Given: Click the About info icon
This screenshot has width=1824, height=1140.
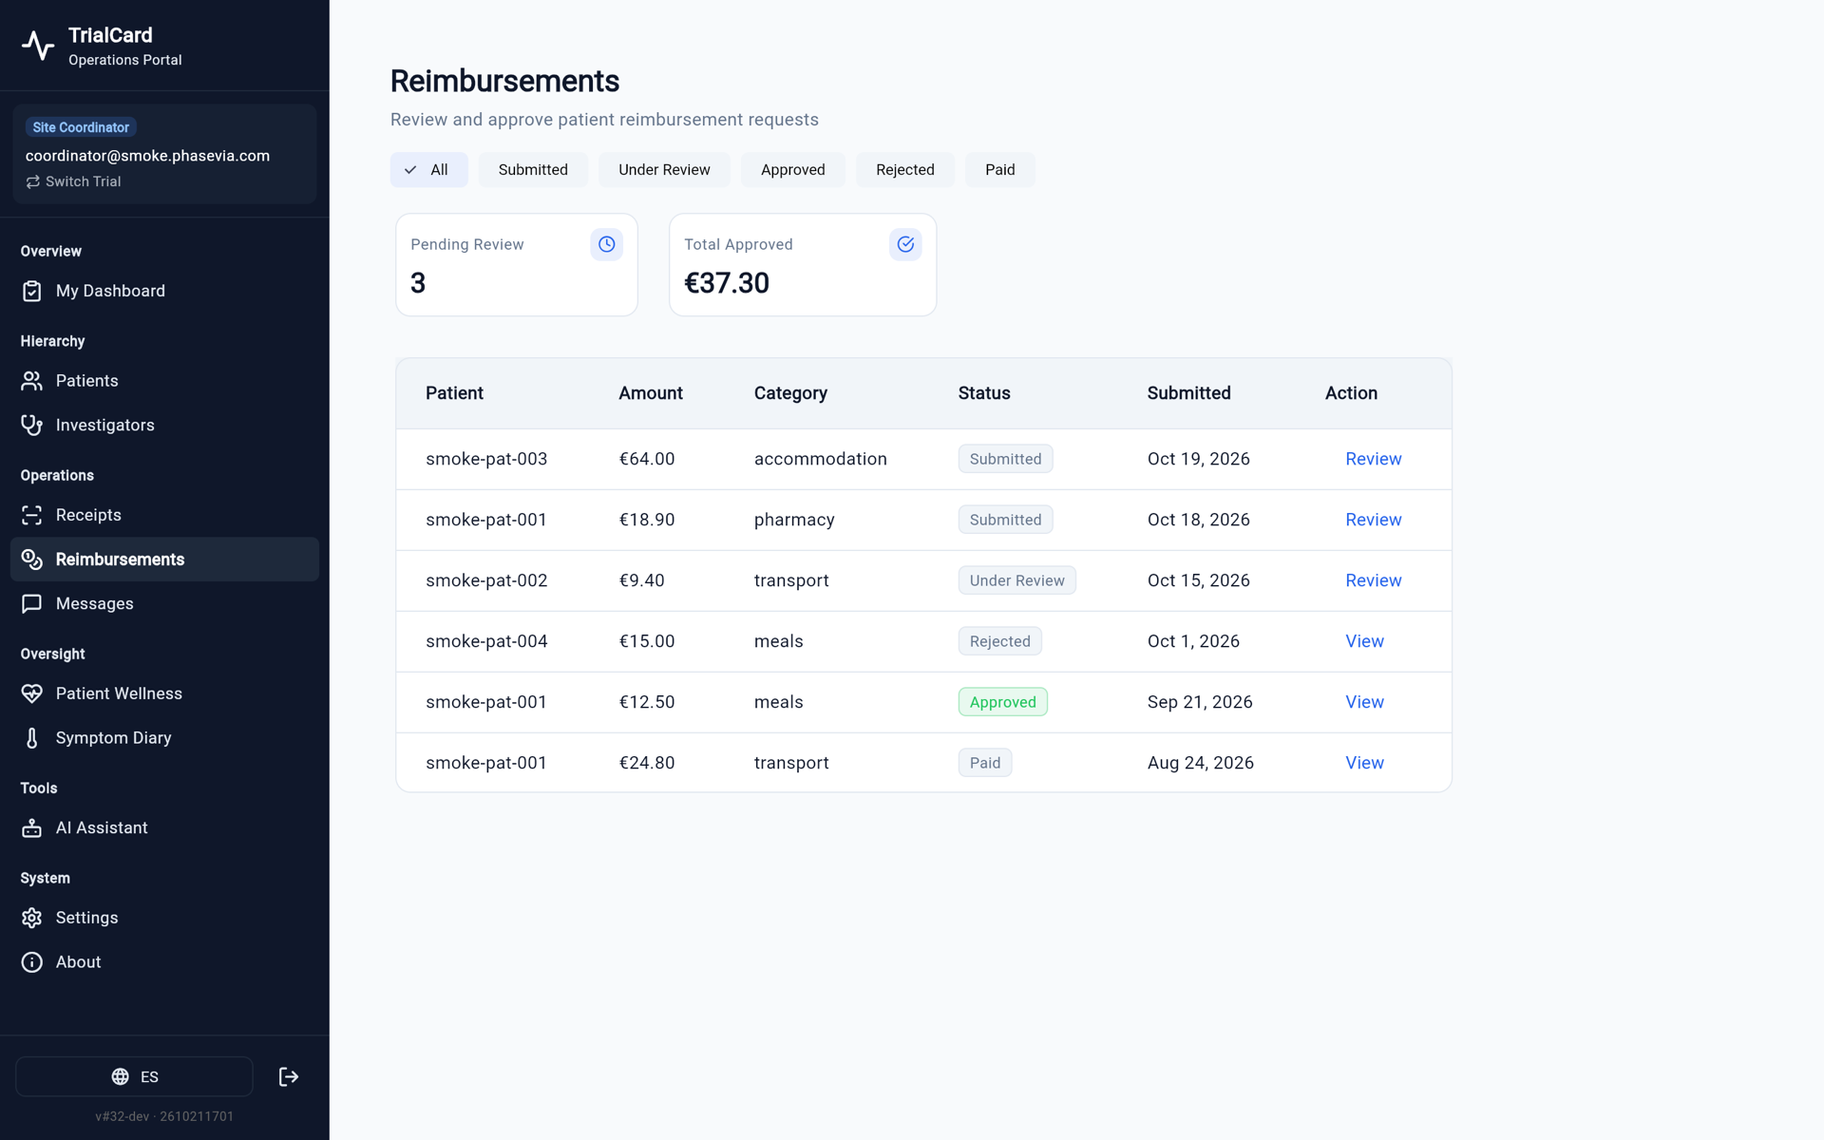Looking at the screenshot, I should tap(31, 962).
